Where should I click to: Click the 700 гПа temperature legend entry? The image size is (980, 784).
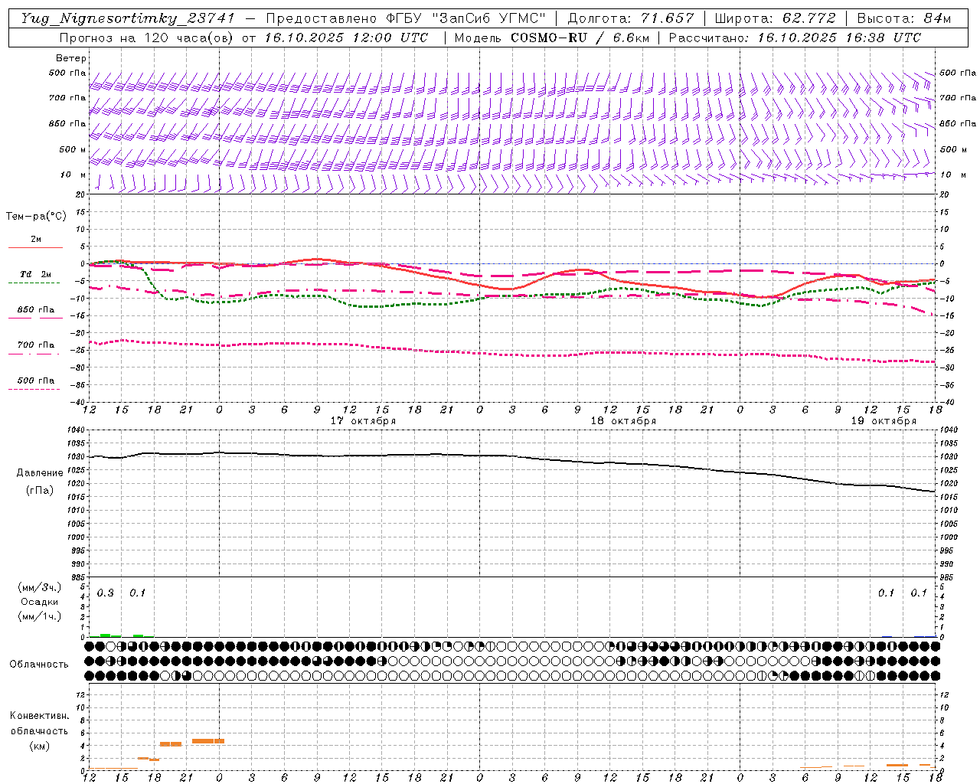point(36,345)
